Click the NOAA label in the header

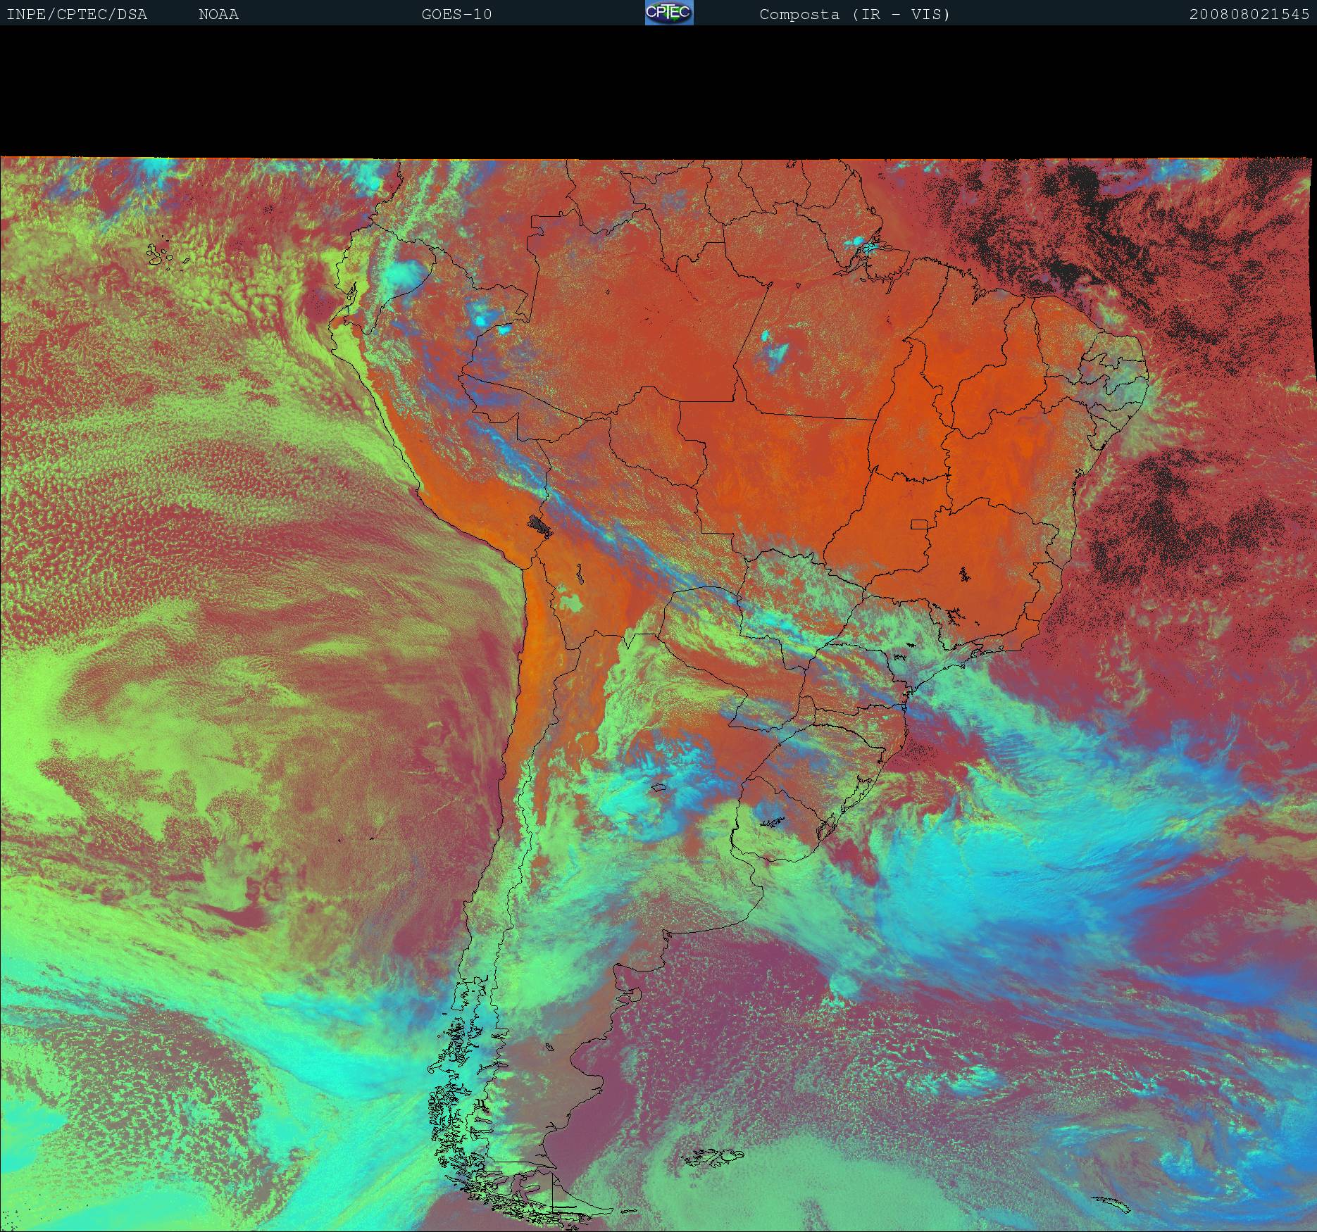click(218, 14)
